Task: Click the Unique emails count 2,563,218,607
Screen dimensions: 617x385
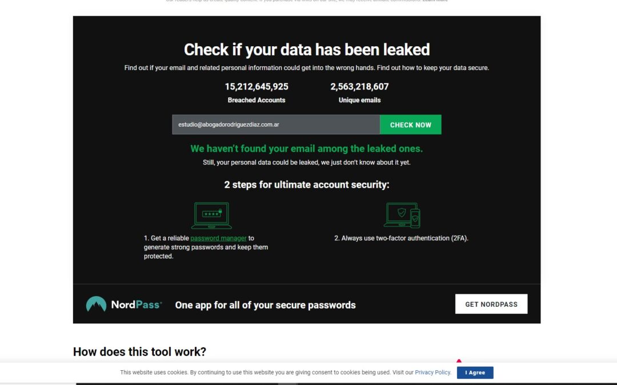Action: click(x=359, y=87)
